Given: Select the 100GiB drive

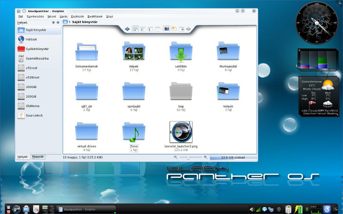Looking at the screenshot, I should click(39, 96).
